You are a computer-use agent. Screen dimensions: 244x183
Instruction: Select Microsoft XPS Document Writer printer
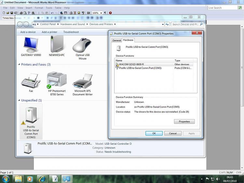coord(83,85)
